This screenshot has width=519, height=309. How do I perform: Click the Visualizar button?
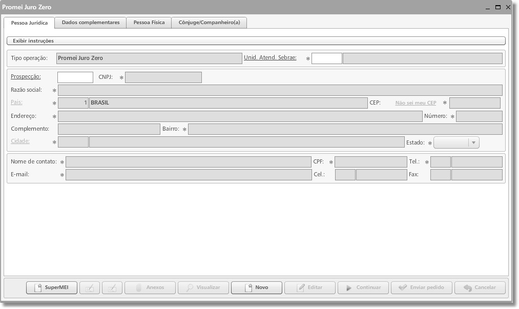tap(203, 287)
